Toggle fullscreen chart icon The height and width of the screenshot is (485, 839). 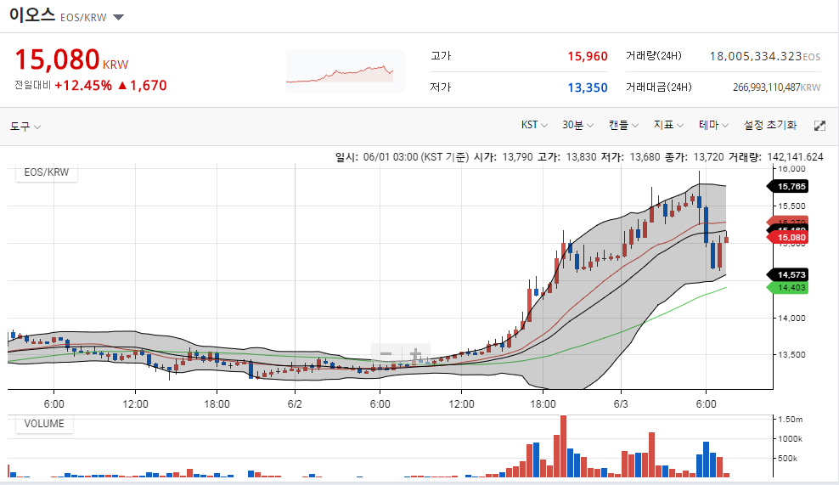(819, 126)
